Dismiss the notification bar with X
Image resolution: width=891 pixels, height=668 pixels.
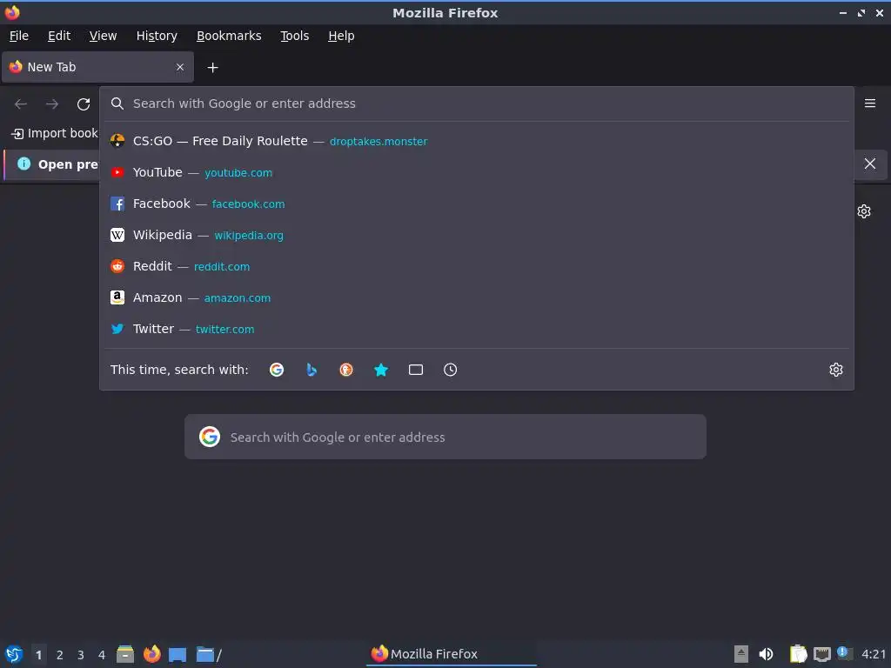[870, 164]
